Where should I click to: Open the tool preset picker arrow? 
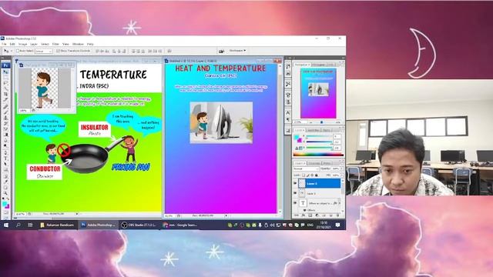pos(12,51)
